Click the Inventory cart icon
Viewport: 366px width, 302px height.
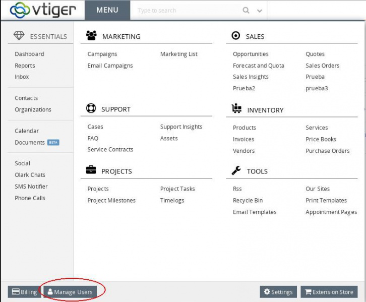236,109
